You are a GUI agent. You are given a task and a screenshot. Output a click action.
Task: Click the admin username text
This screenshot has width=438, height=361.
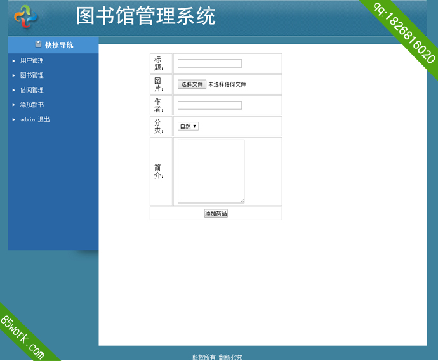28,119
